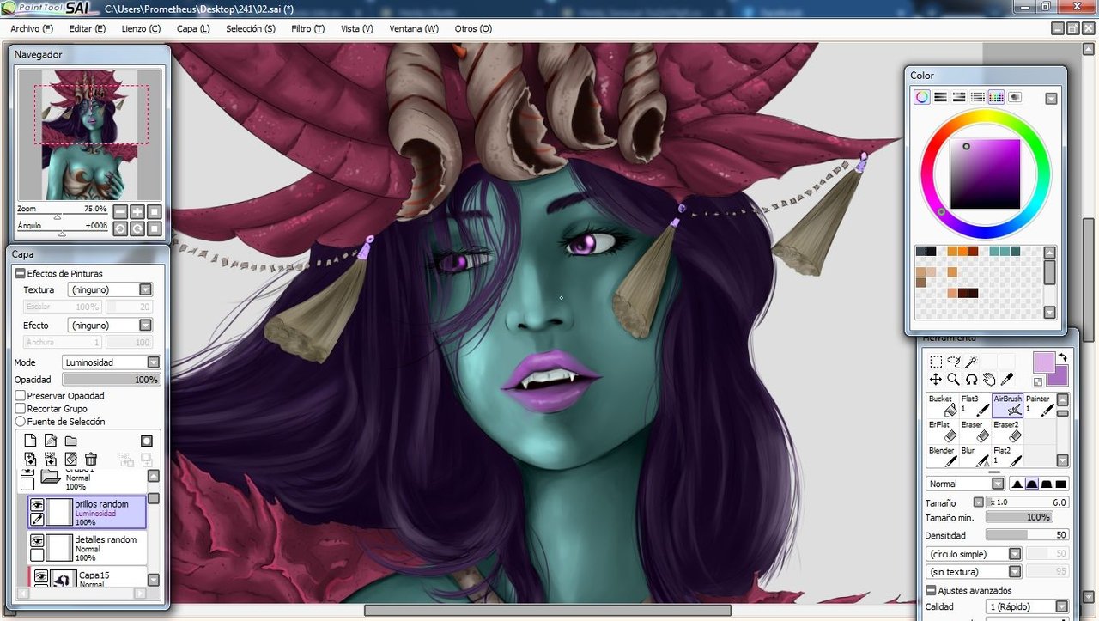Delete the selected layer with trash icon

click(x=91, y=460)
